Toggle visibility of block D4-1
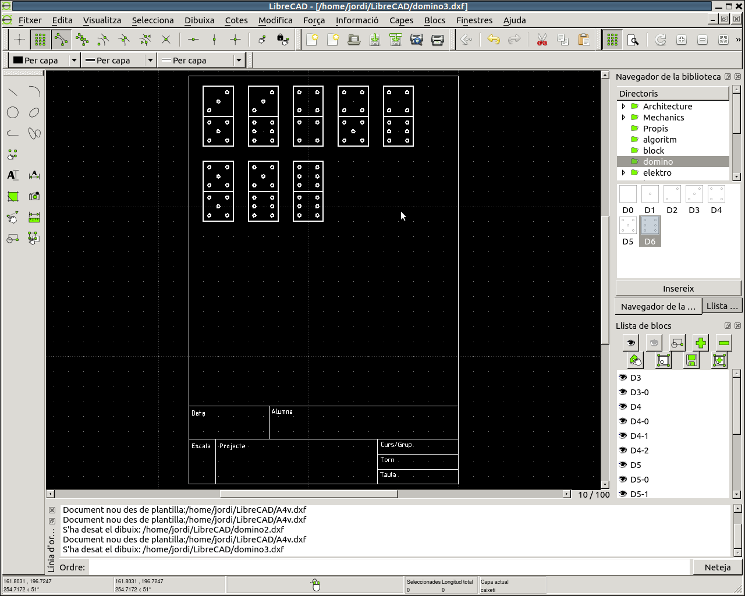Screen dimensions: 745x596 623,435
